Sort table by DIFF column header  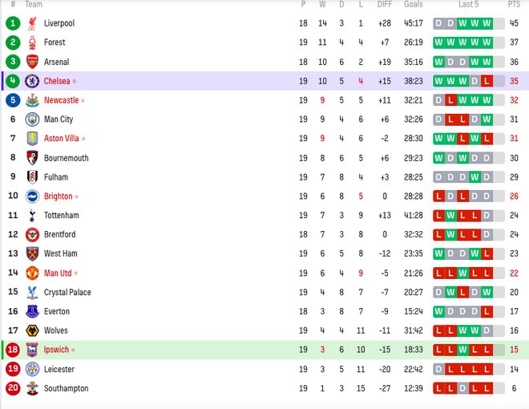385,4
